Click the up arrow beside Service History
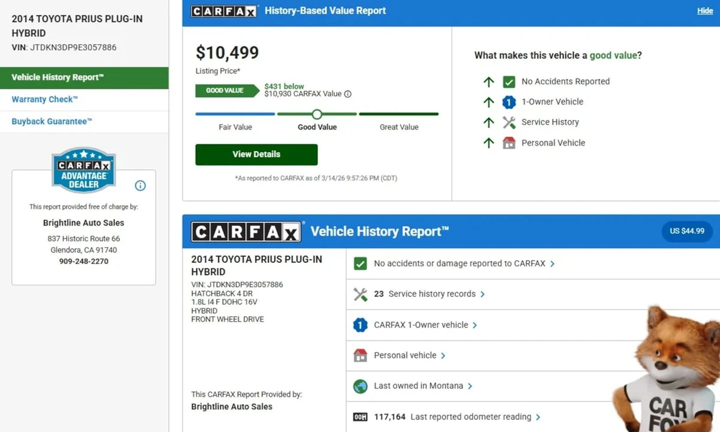The image size is (720, 432). click(x=489, y=122)
